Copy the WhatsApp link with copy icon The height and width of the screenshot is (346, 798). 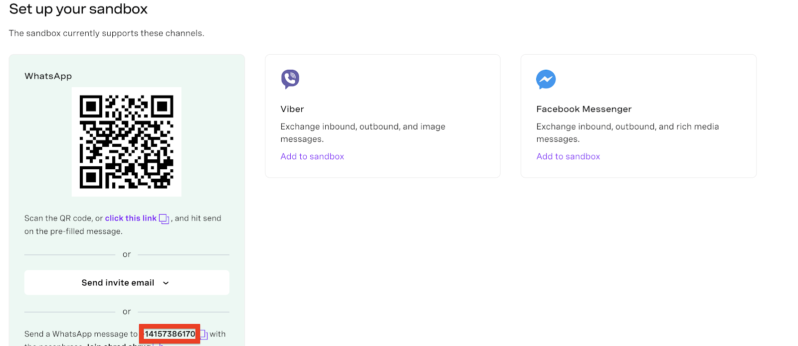164,219
